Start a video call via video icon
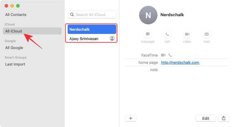The height and width of the screenshot is (127, 235). click(x=187, y=34)
